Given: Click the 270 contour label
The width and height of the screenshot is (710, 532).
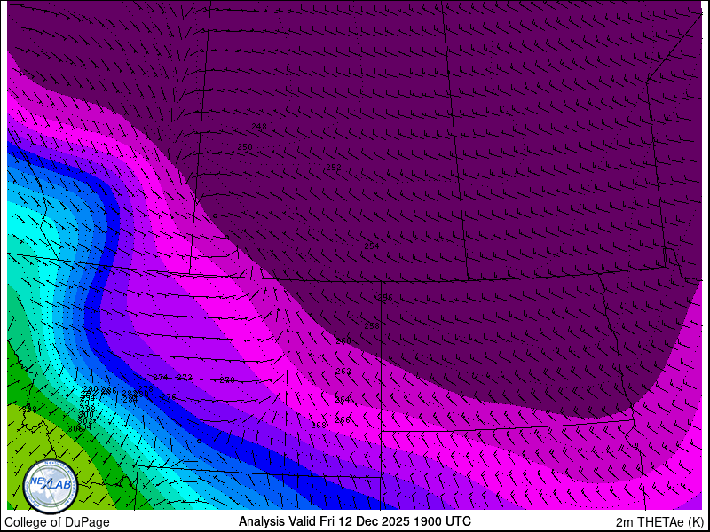Looking at the screenshot, I should (x=227, y=380).
